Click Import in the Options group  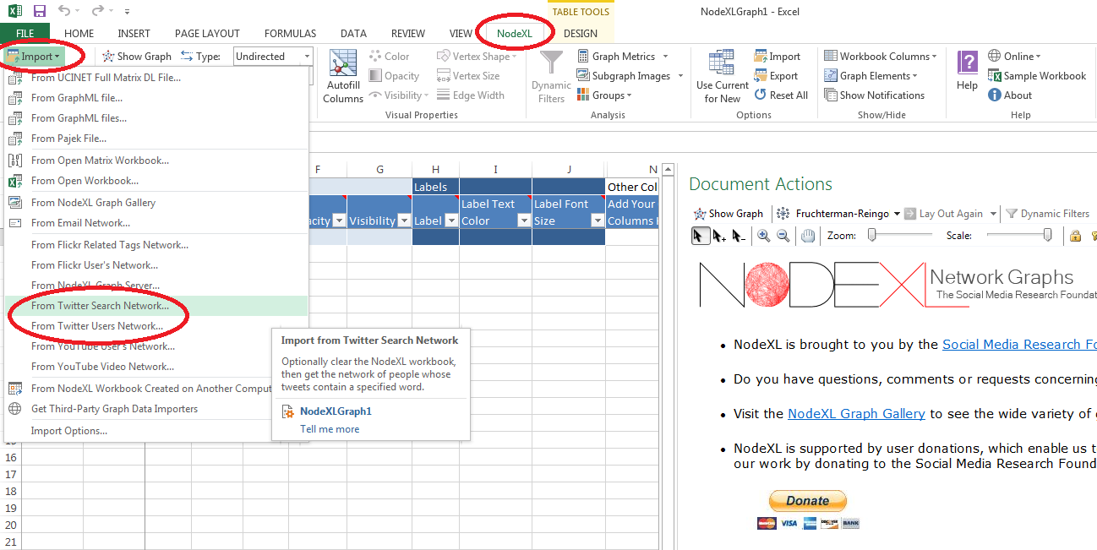tap(777, 57)
